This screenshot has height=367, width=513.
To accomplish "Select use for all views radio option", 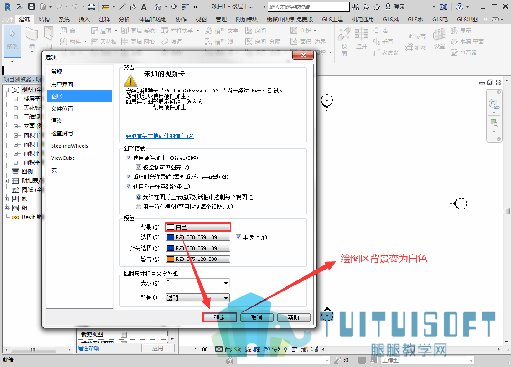I will 138,207.
